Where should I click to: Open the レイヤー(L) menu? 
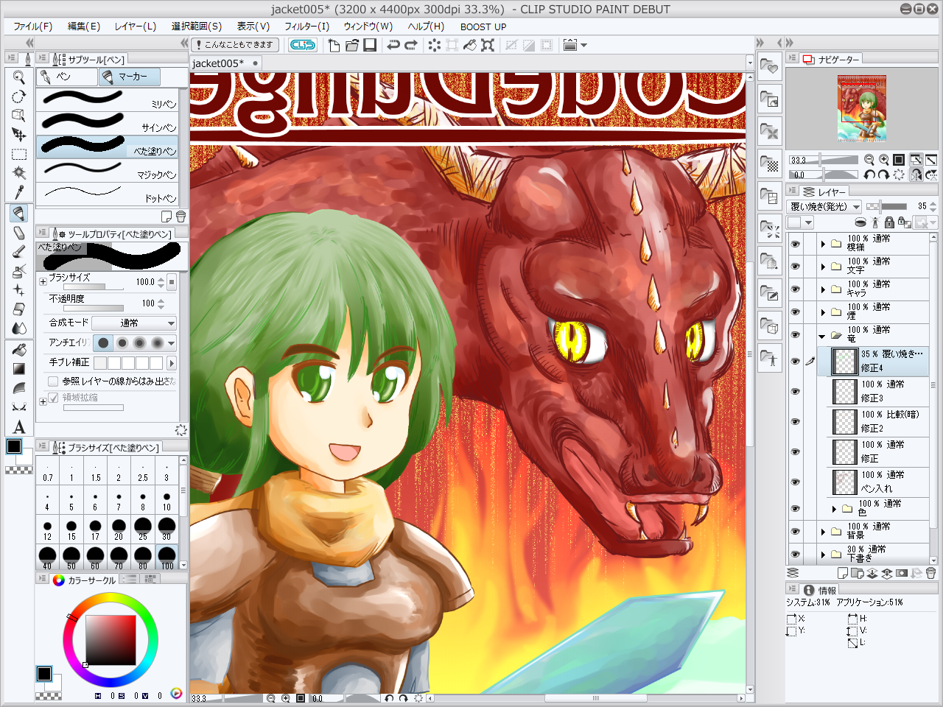click(136, 27)
